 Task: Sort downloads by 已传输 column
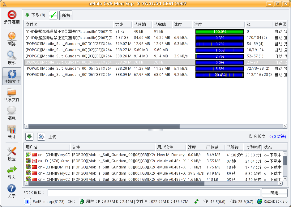(142, 24)
